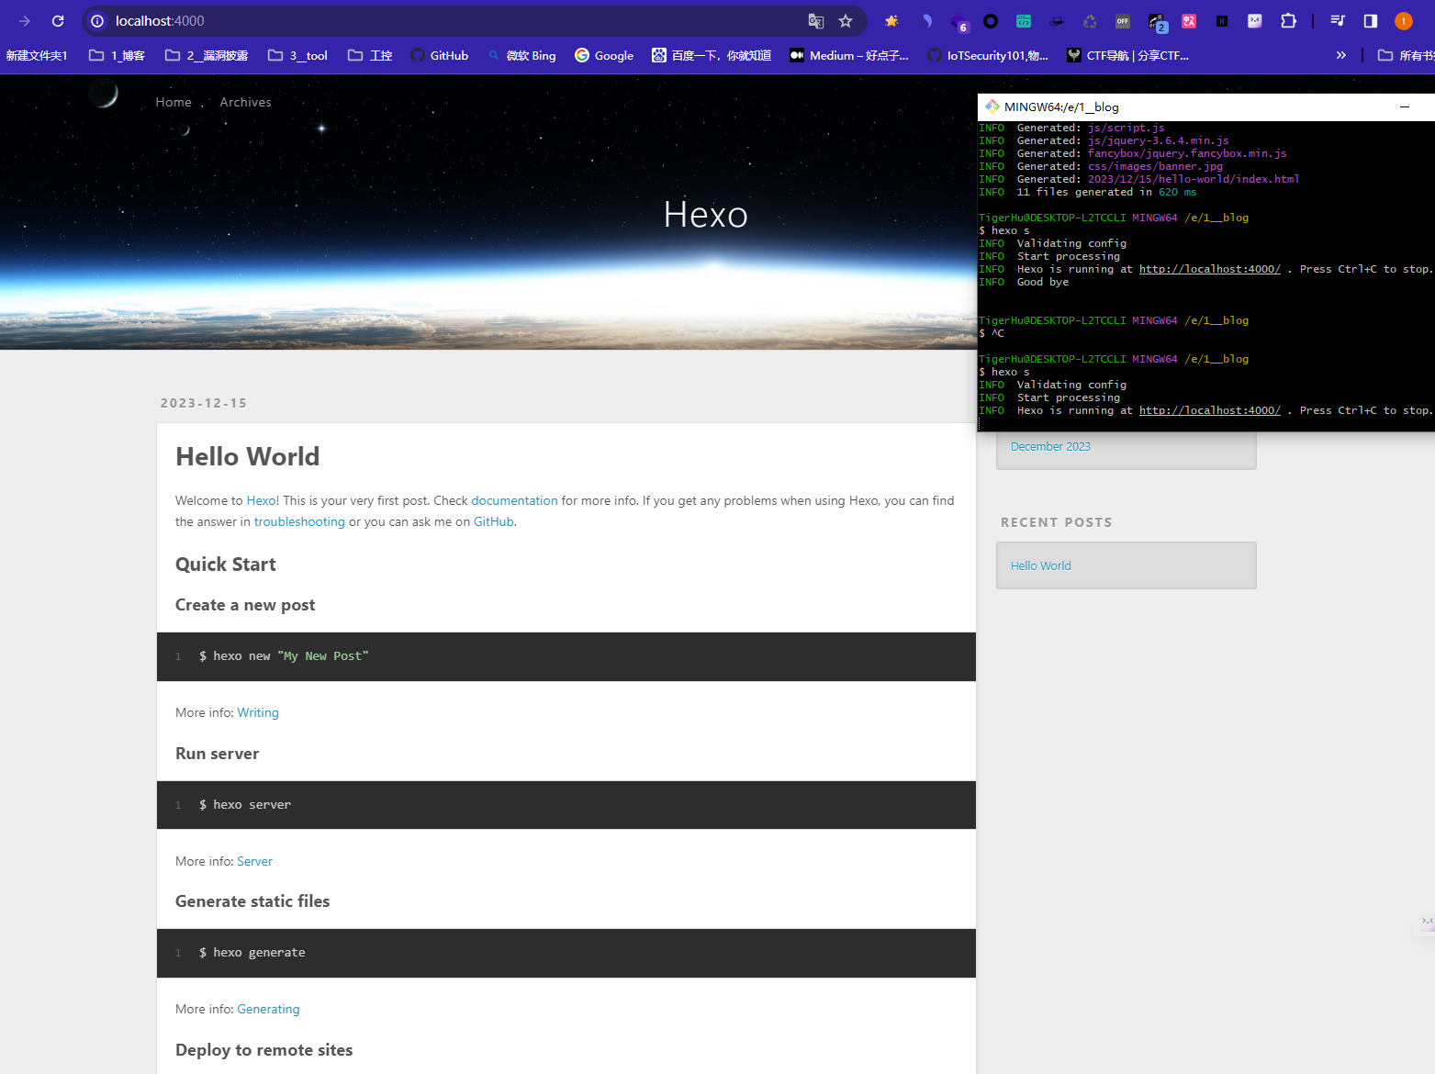Expand hidden bookmarks with the double chevron
This screenshot has height=1074, width=1435.
pyautogui.click(x=1341, y=55)
